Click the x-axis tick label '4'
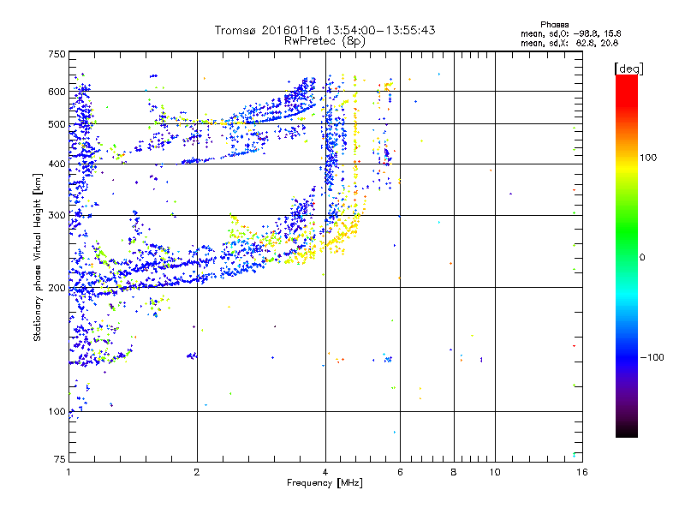Image resolution: width=685 pixels, height=514 pixels. point(325,472)
